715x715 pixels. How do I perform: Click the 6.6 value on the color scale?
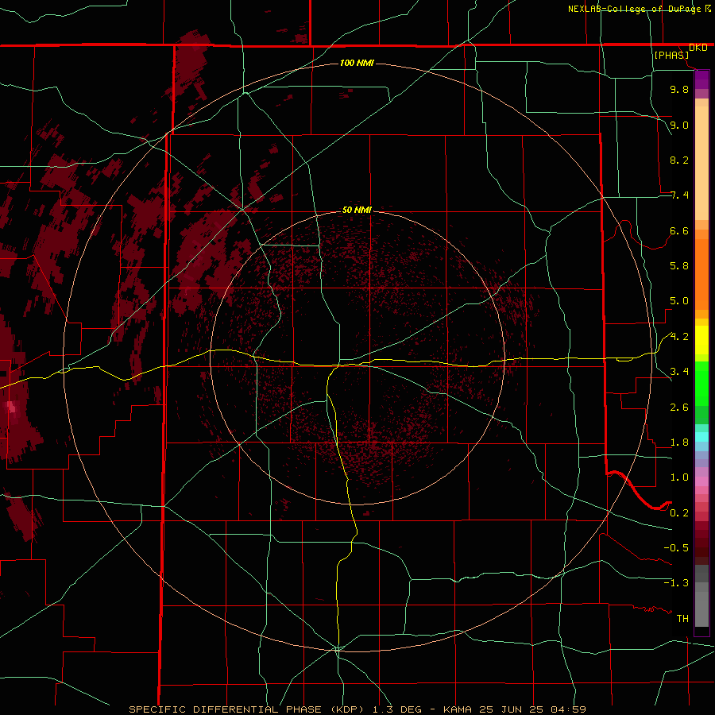679,230
